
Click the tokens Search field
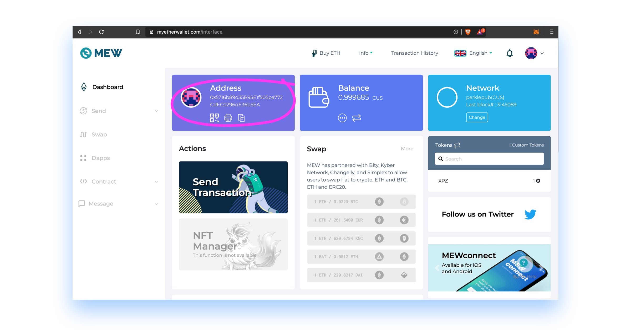(x=489, y=159)
